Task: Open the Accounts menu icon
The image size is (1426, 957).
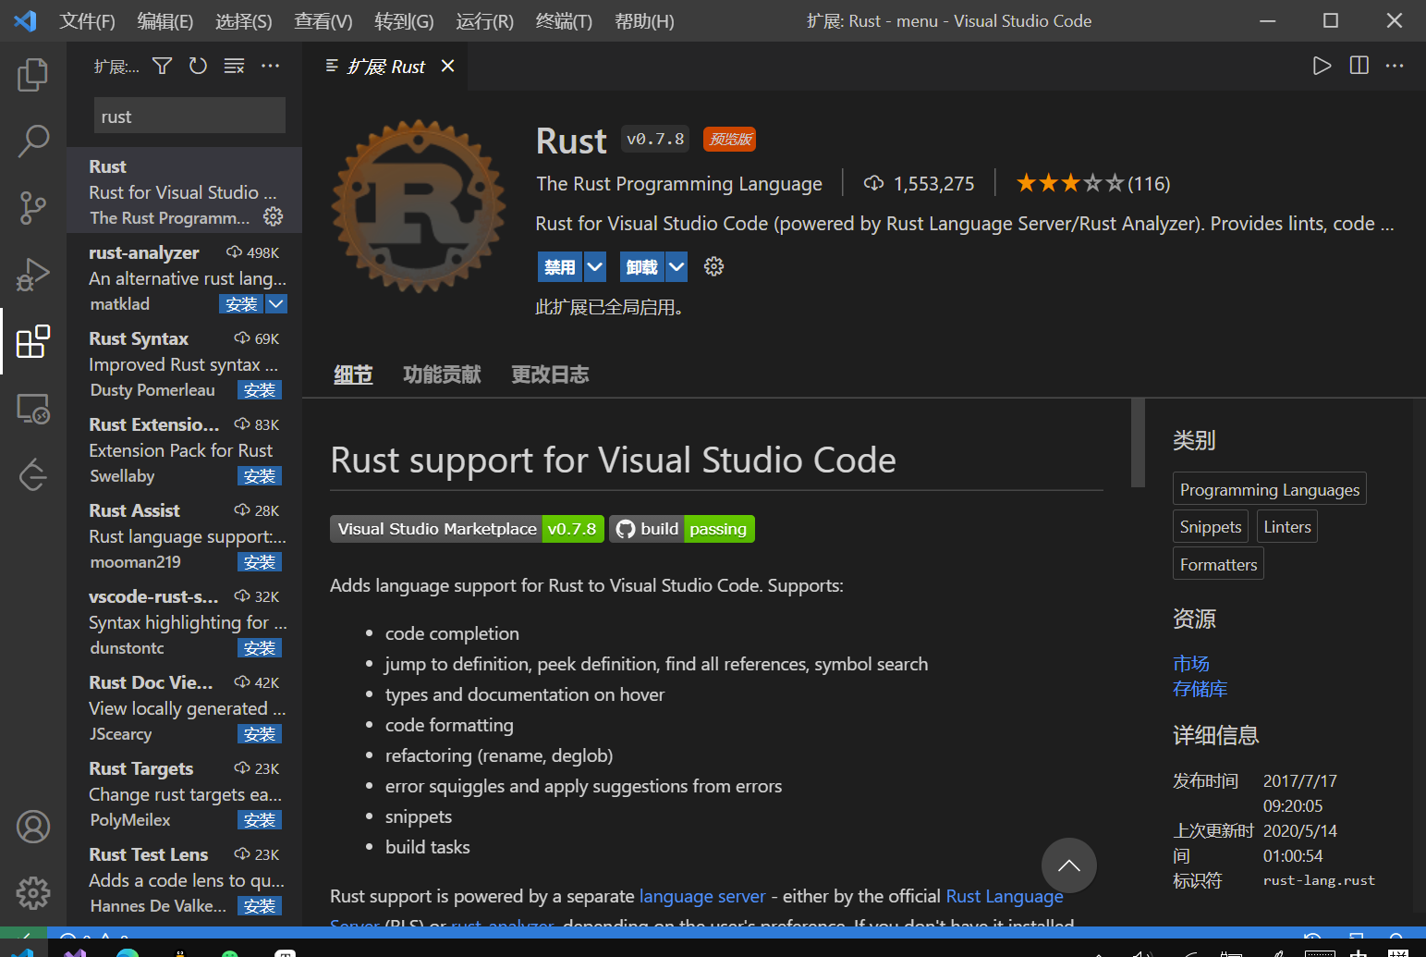Action: pyautogui.click(x=33, y=827)
